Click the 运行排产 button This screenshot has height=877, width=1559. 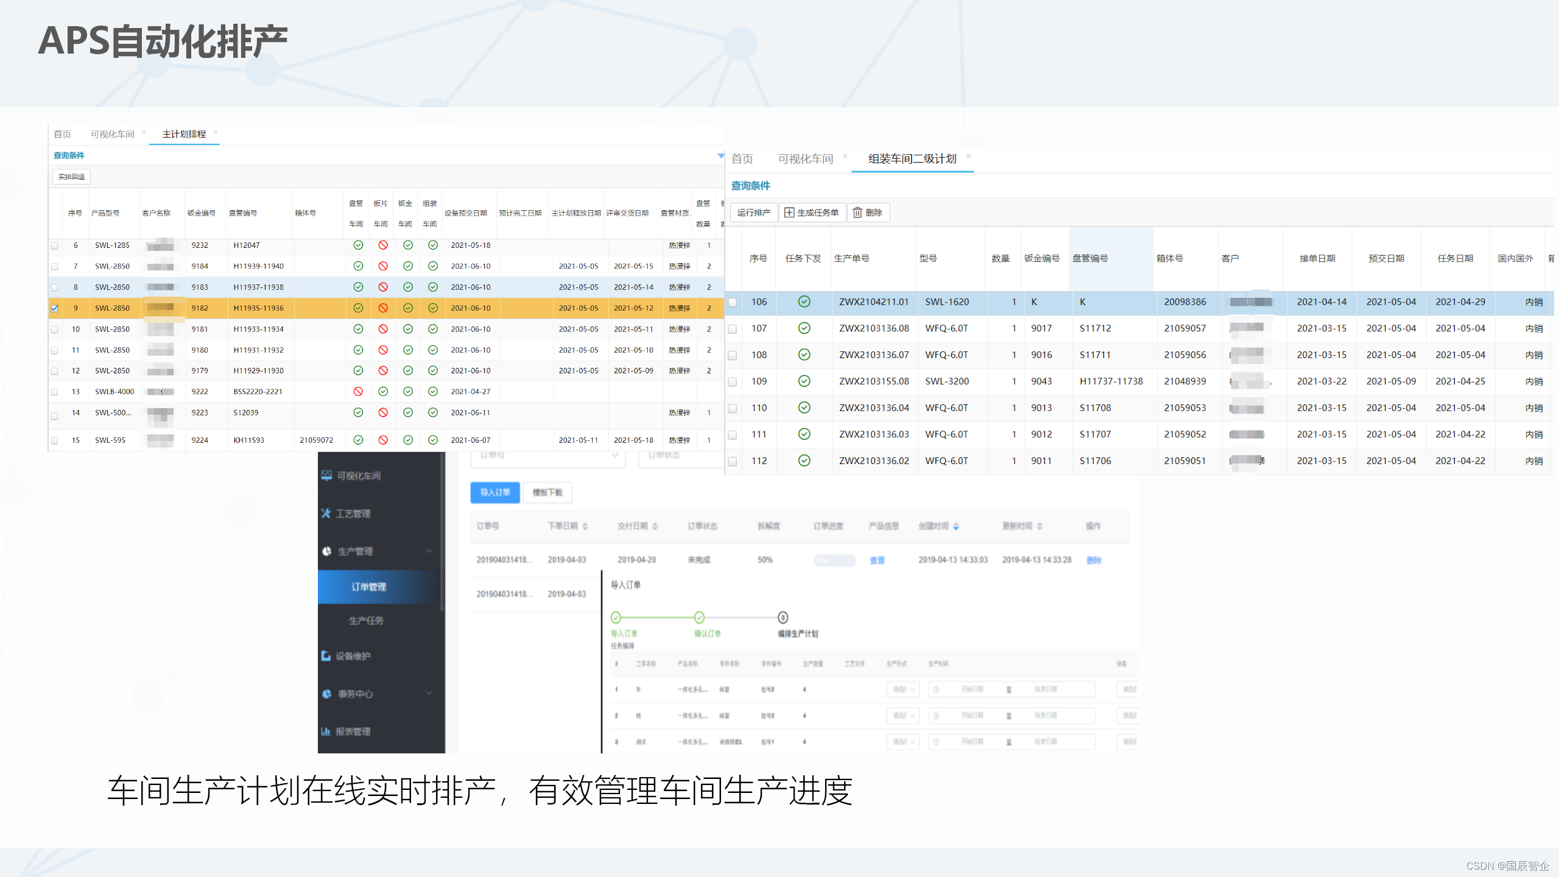(754, 213)
